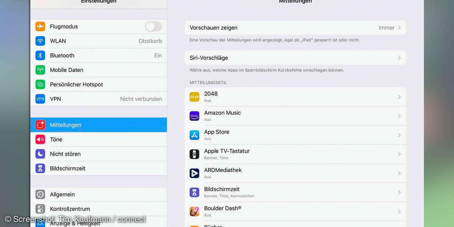454x227 pixels.
Task: Select Töne in sidebar
Action: tap(98, 139)
